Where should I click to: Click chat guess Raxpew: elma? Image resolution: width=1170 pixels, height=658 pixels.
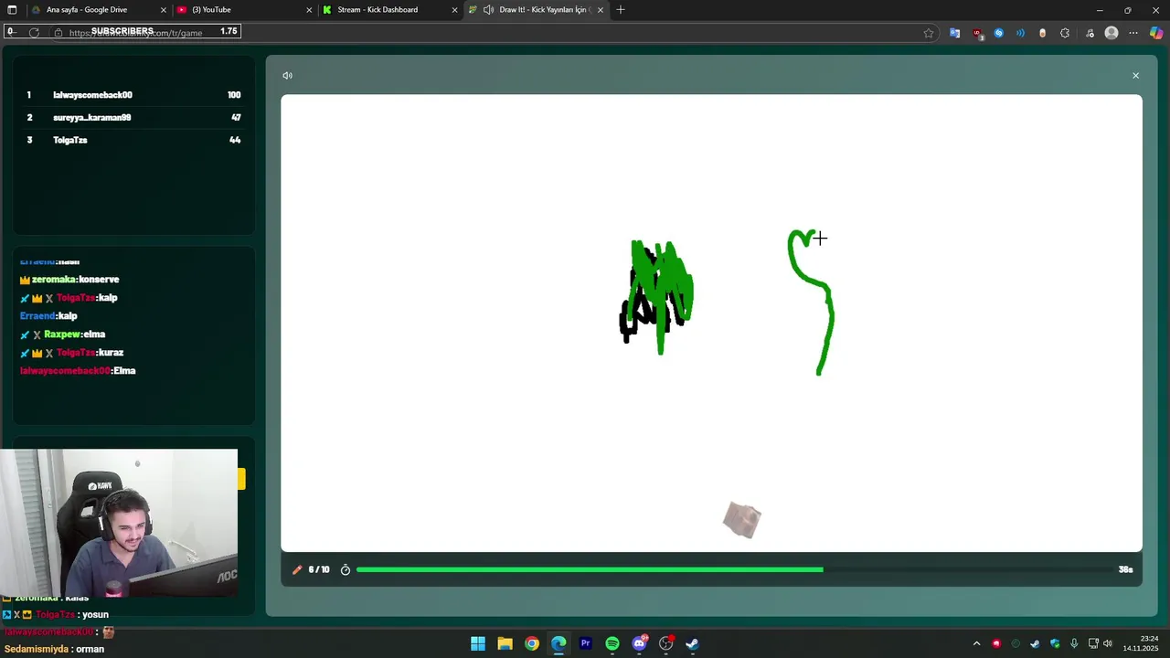pyautogui.click(x=62, y=334)
